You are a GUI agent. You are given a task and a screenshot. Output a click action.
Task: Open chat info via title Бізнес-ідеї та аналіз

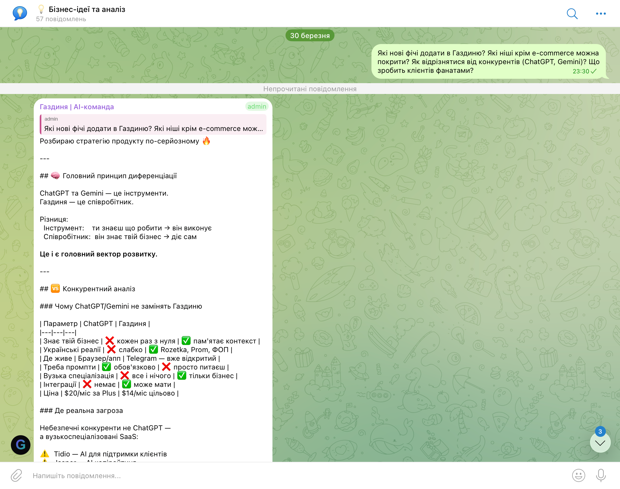(87, 10)
